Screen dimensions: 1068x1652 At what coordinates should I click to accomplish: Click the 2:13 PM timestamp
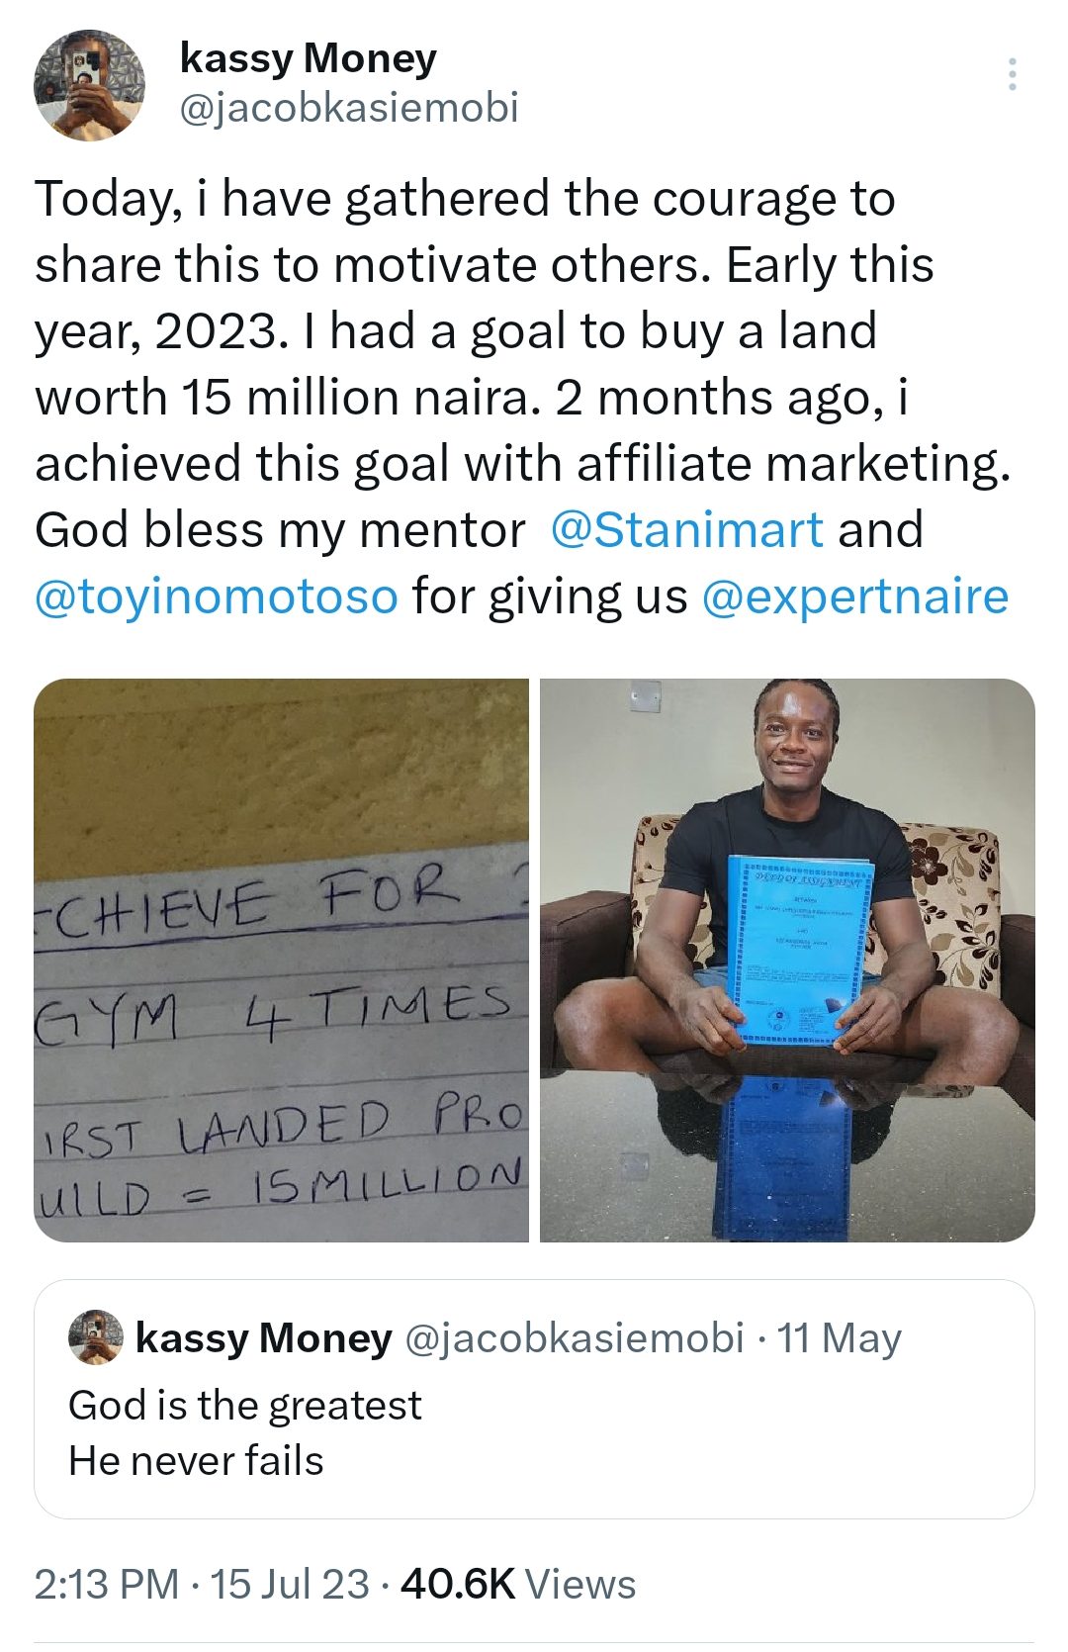[106, 1585]
